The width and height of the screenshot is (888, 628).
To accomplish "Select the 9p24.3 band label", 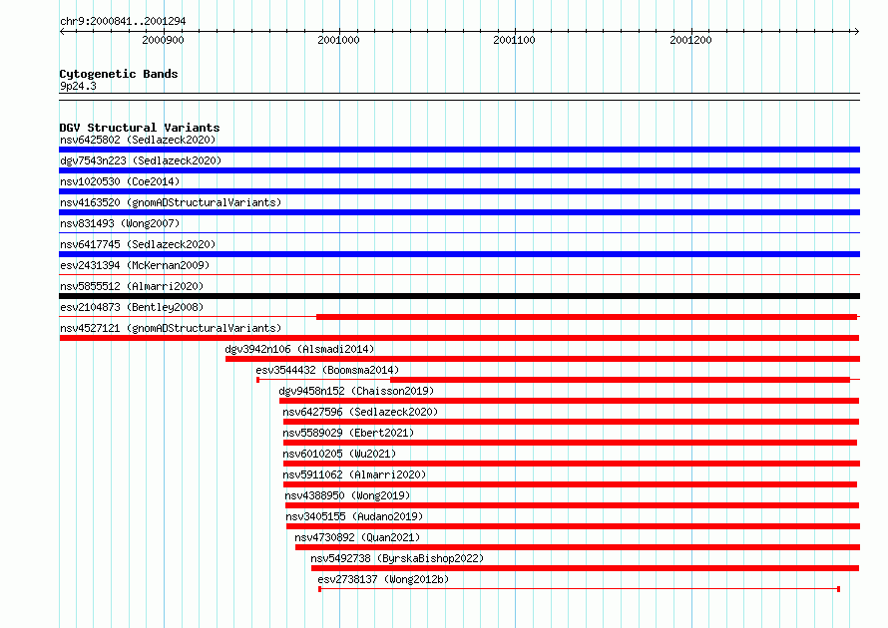I will tap(78, 86).
